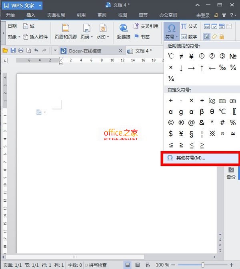Insert the copyright © symbol
This screenshot has height=269, width=240.
(x=171, y=123)
